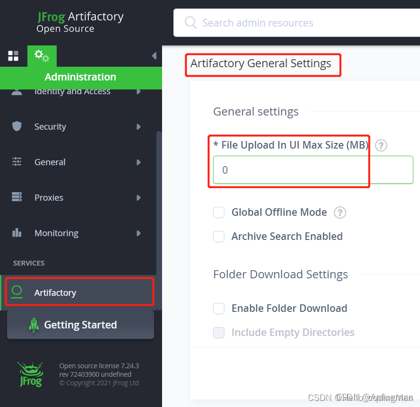The image size is (420, 407).
Task: Open the modules grid icon top left
Action: [13, 56]
